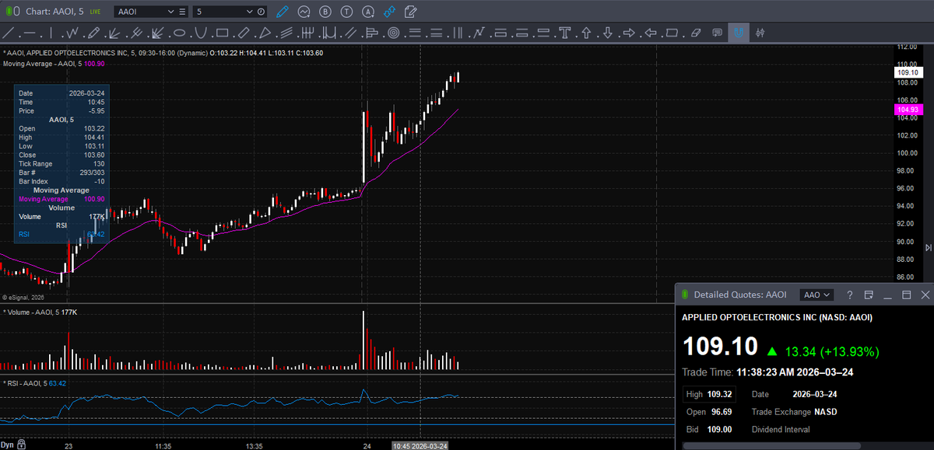Select the triangle drawing tool
The image size is (934, 450).
point(265,33)
